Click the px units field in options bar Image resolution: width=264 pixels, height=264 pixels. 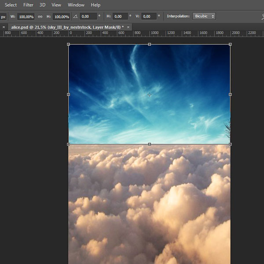pos(3,17)
